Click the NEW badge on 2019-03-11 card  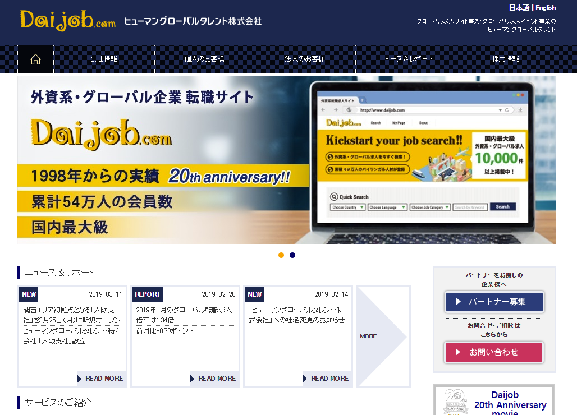(29, 294)
